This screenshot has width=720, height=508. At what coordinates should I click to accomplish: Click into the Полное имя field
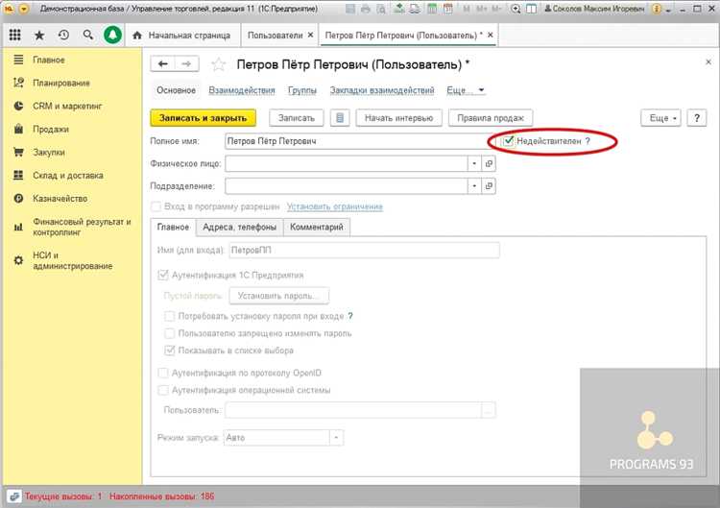coord(360,141)
